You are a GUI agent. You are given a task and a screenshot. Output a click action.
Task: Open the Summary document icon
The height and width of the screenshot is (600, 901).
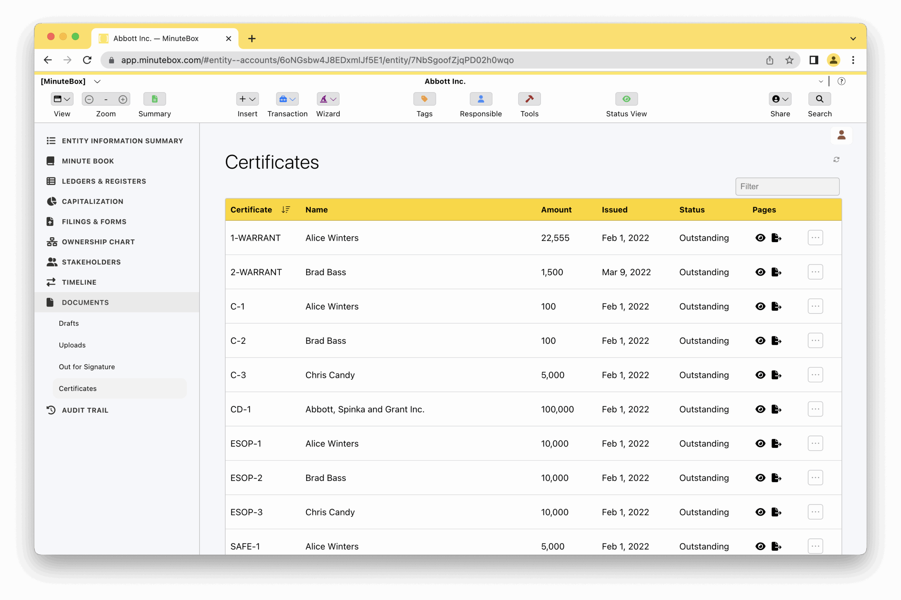[x=155, y=99]
